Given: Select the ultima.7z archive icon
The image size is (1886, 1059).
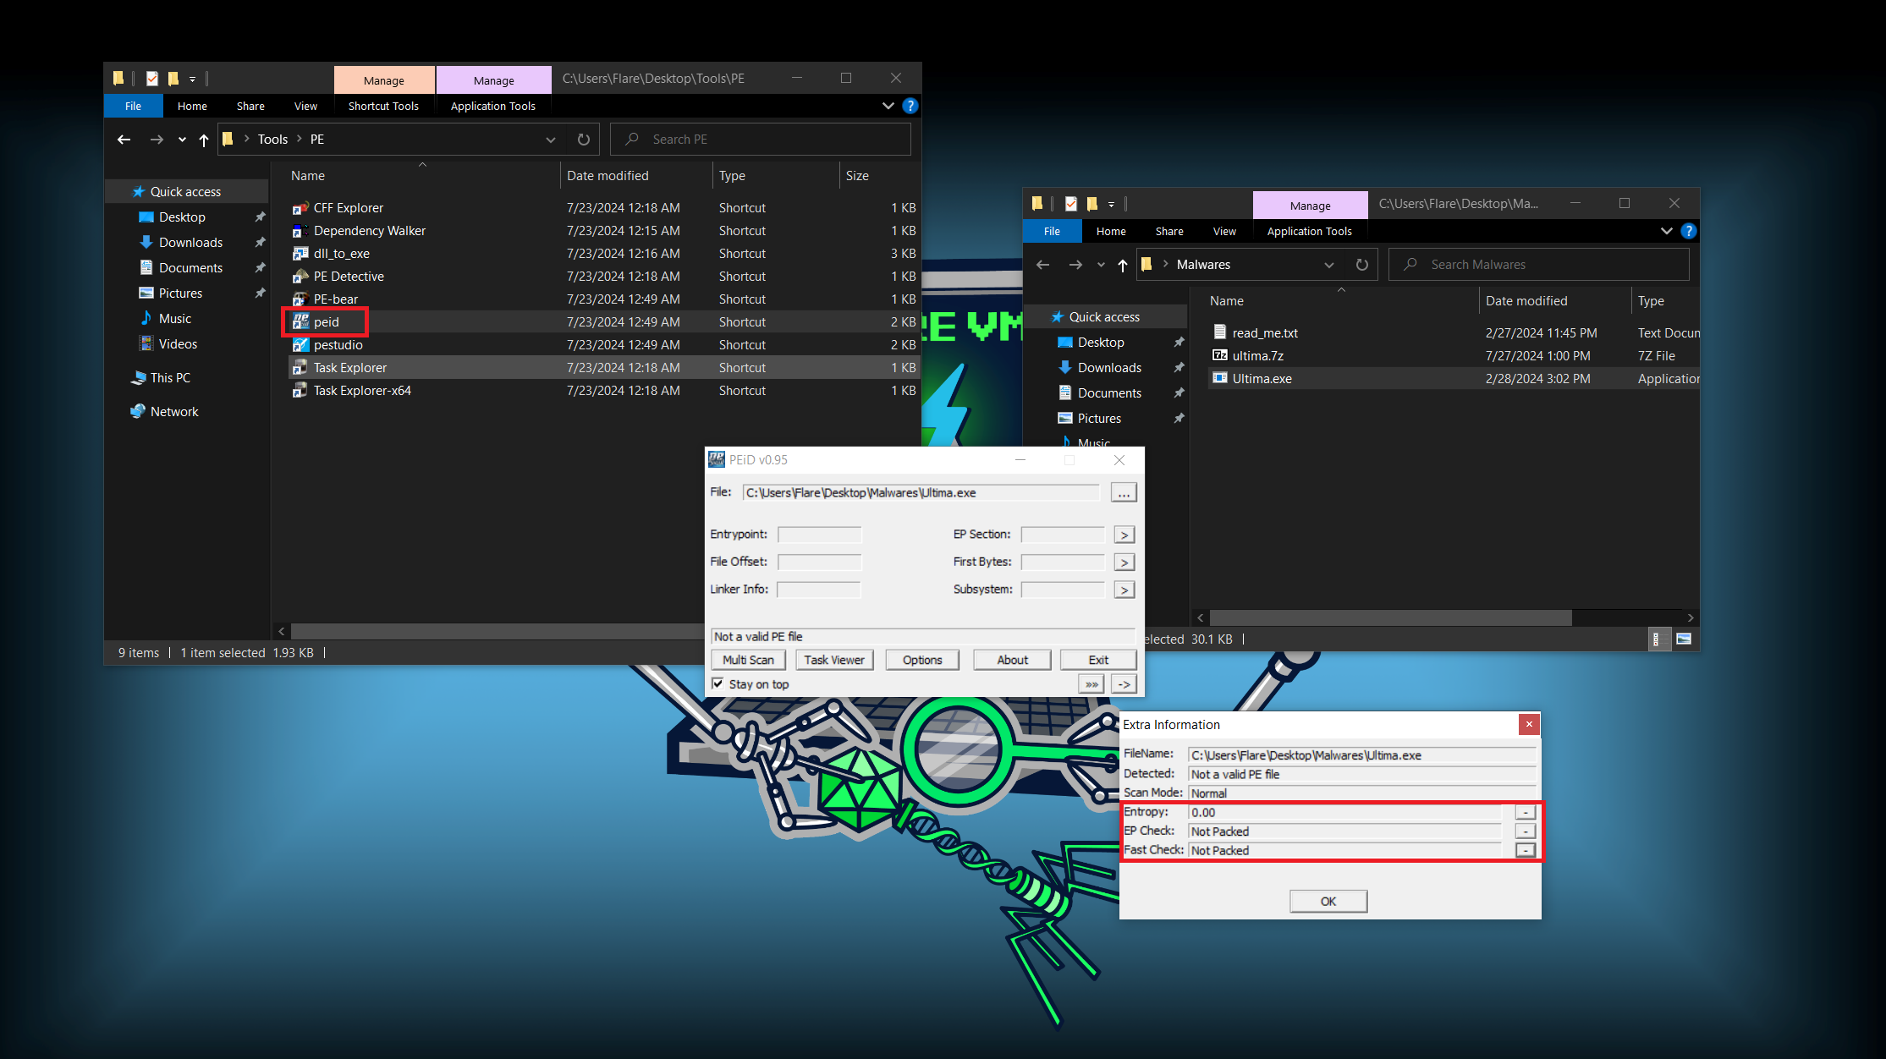Looking at the screenshot, I should coord(1219,355).
